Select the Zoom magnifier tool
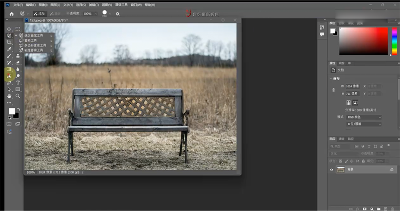 click(18, 96)
